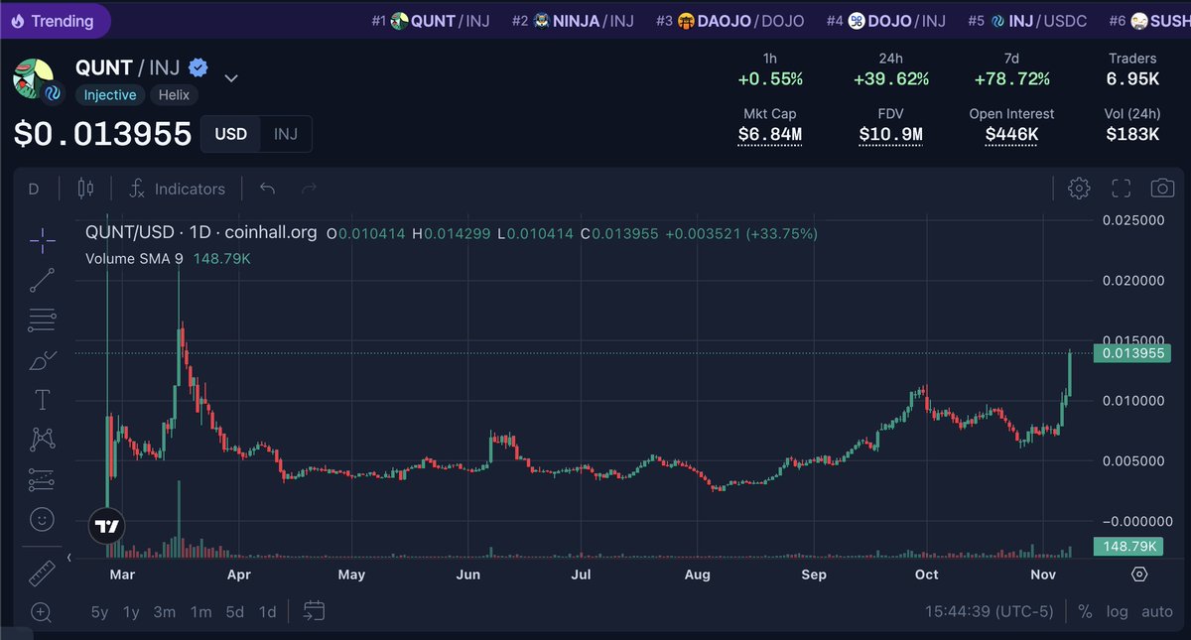Open trending pair #3 DAOJO/DOJO
Viewport: 1191px width, 640px height.
(731, 21)
